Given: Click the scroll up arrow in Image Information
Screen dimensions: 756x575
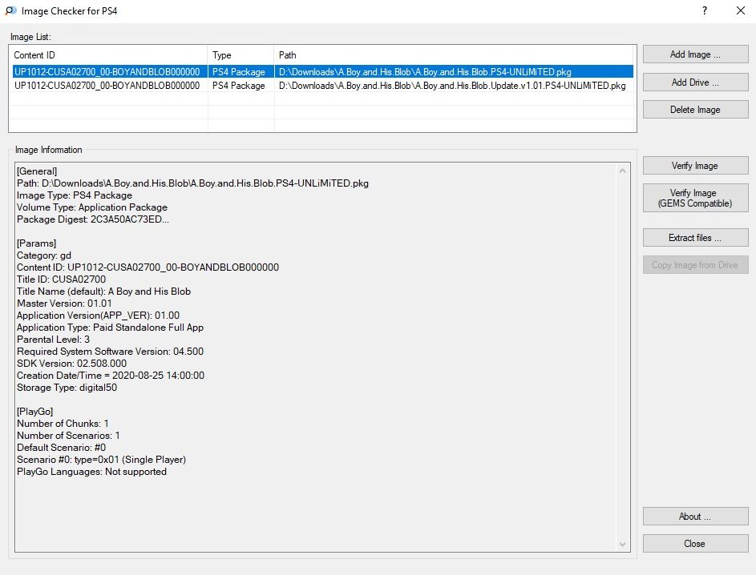Looking at the screenshot, I should tap(622, 171).
